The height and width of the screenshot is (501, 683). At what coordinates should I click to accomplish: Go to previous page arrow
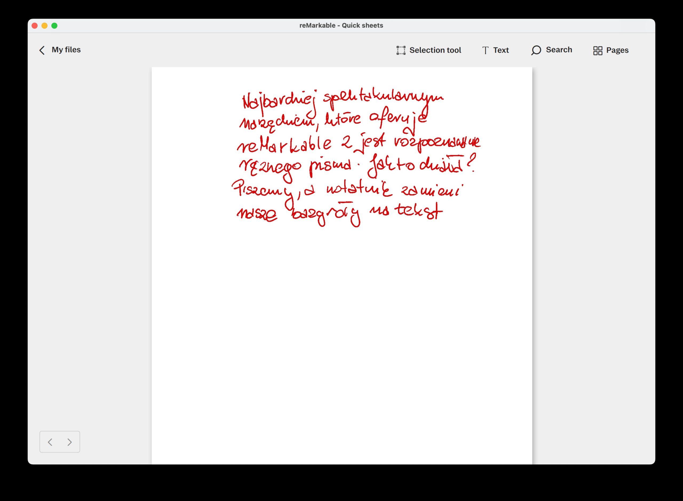pos(50,442)
